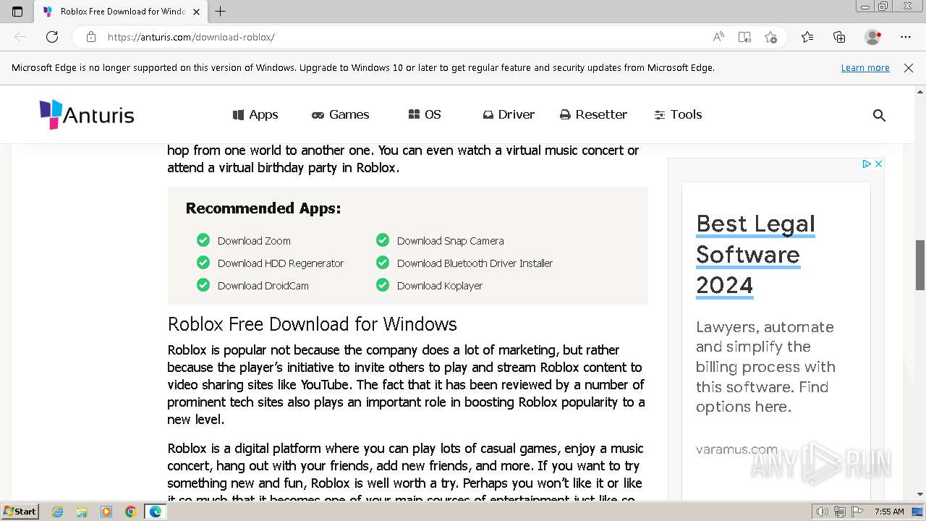Image resolution: width=926 pixels, height=521 pixels.
Task: Follow the Download HDD Regenerator link
Action: click(281, 263)
